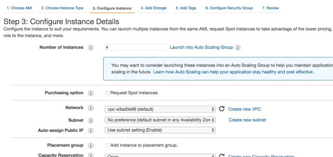Open Network info icon

click(x=91, y=108)
